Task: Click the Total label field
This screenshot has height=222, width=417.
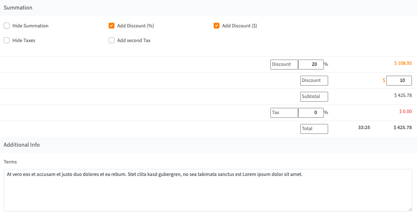Action: click(x=314, y=129)
